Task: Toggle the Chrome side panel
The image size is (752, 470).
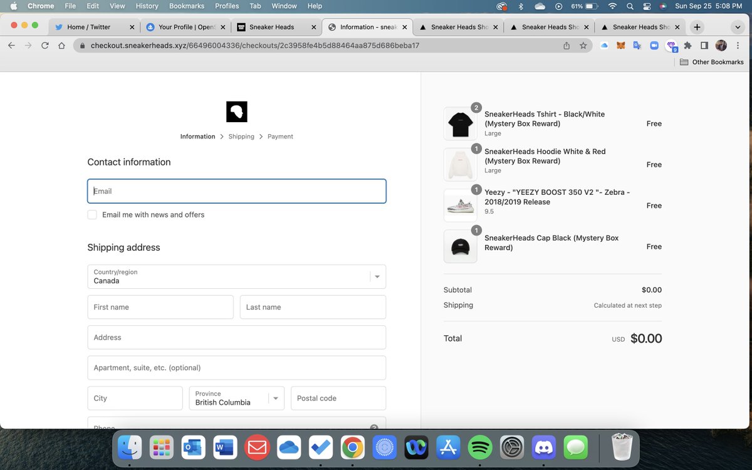Action: tap(704, 46)
